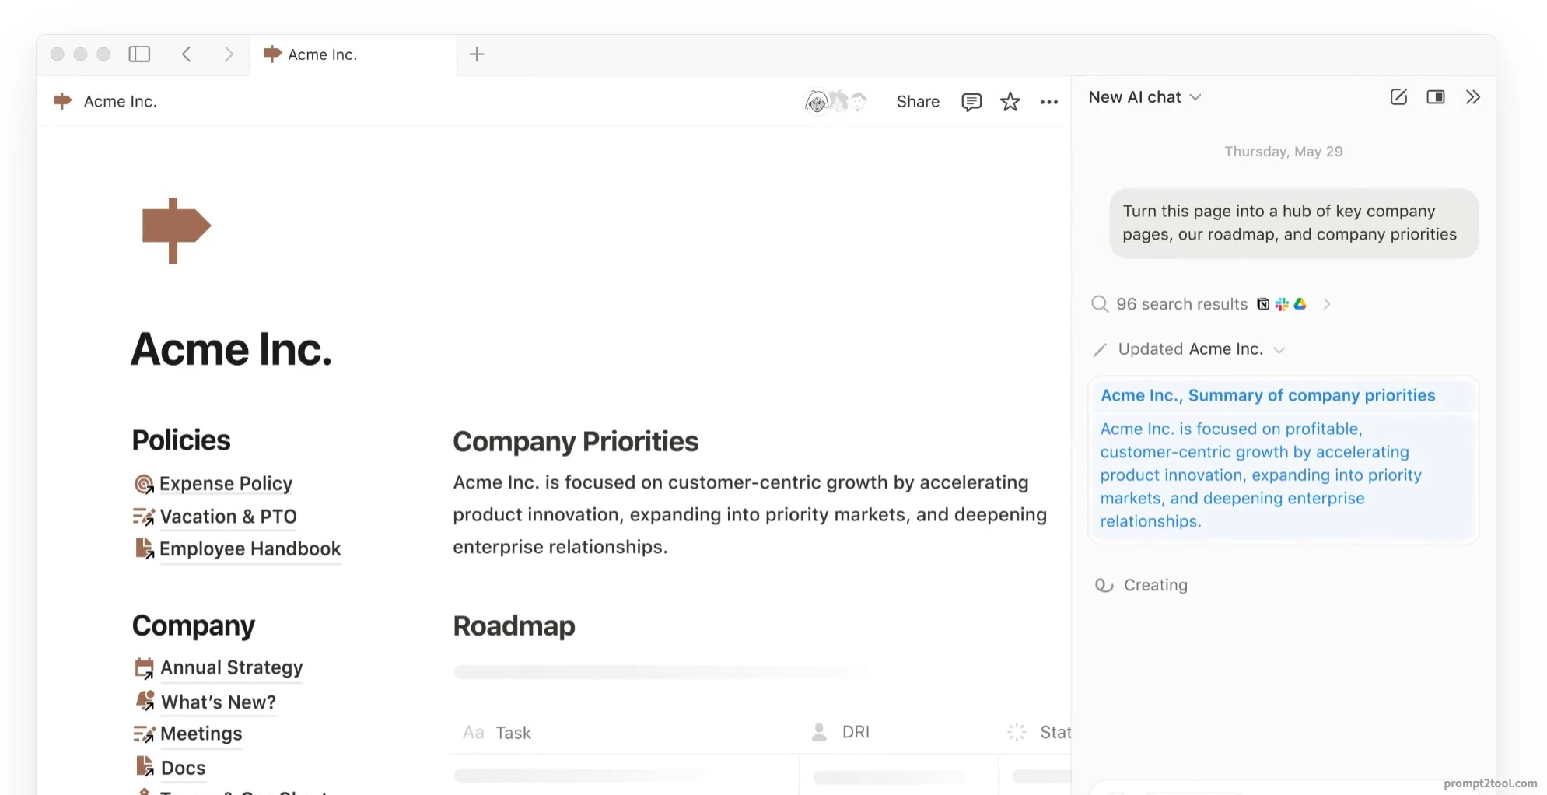1547x795 pixels.
Task: Click the pencil edit icon beside Updated
Action: (1100, 350)
